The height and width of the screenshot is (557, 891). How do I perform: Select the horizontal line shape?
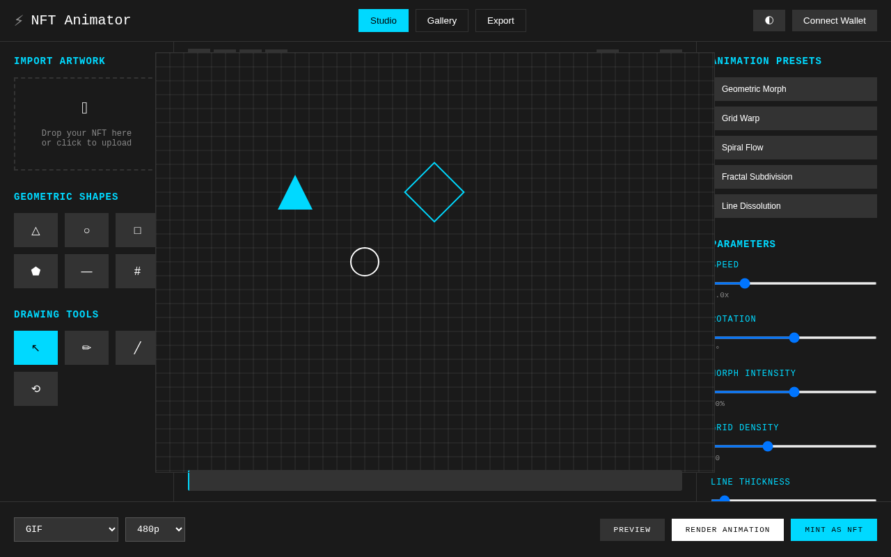coord(86,271)
